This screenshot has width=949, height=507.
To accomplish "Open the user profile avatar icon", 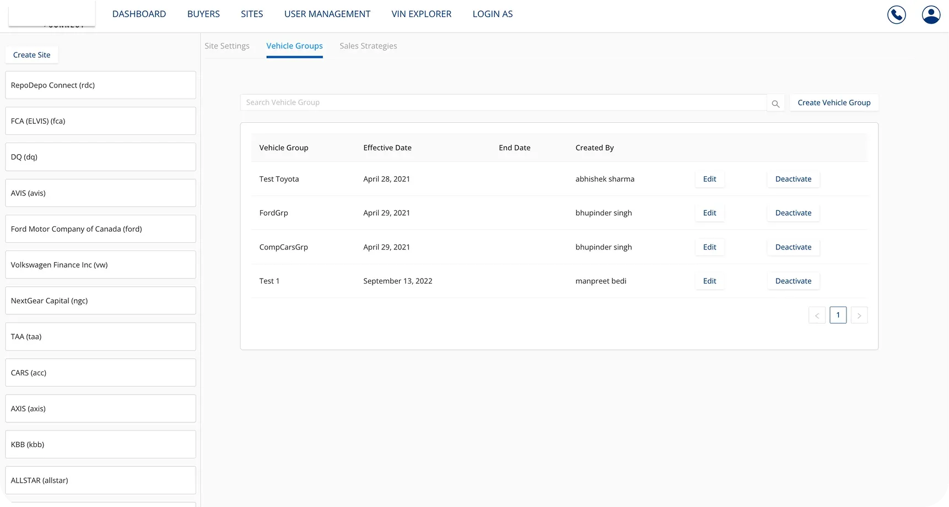I will pos(931,14).
